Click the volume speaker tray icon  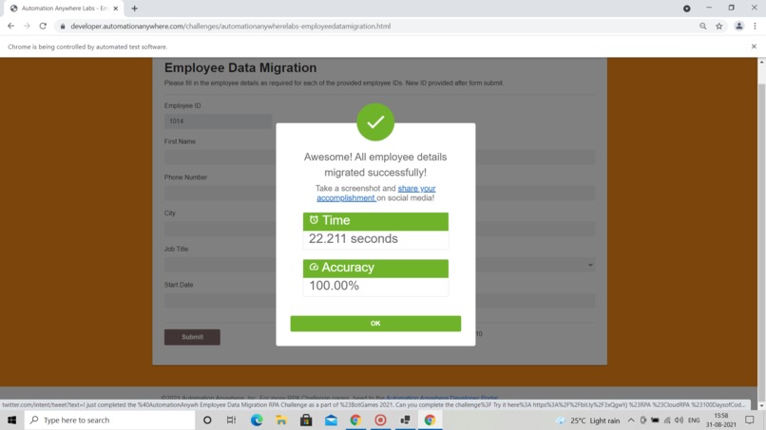point(680,421)
